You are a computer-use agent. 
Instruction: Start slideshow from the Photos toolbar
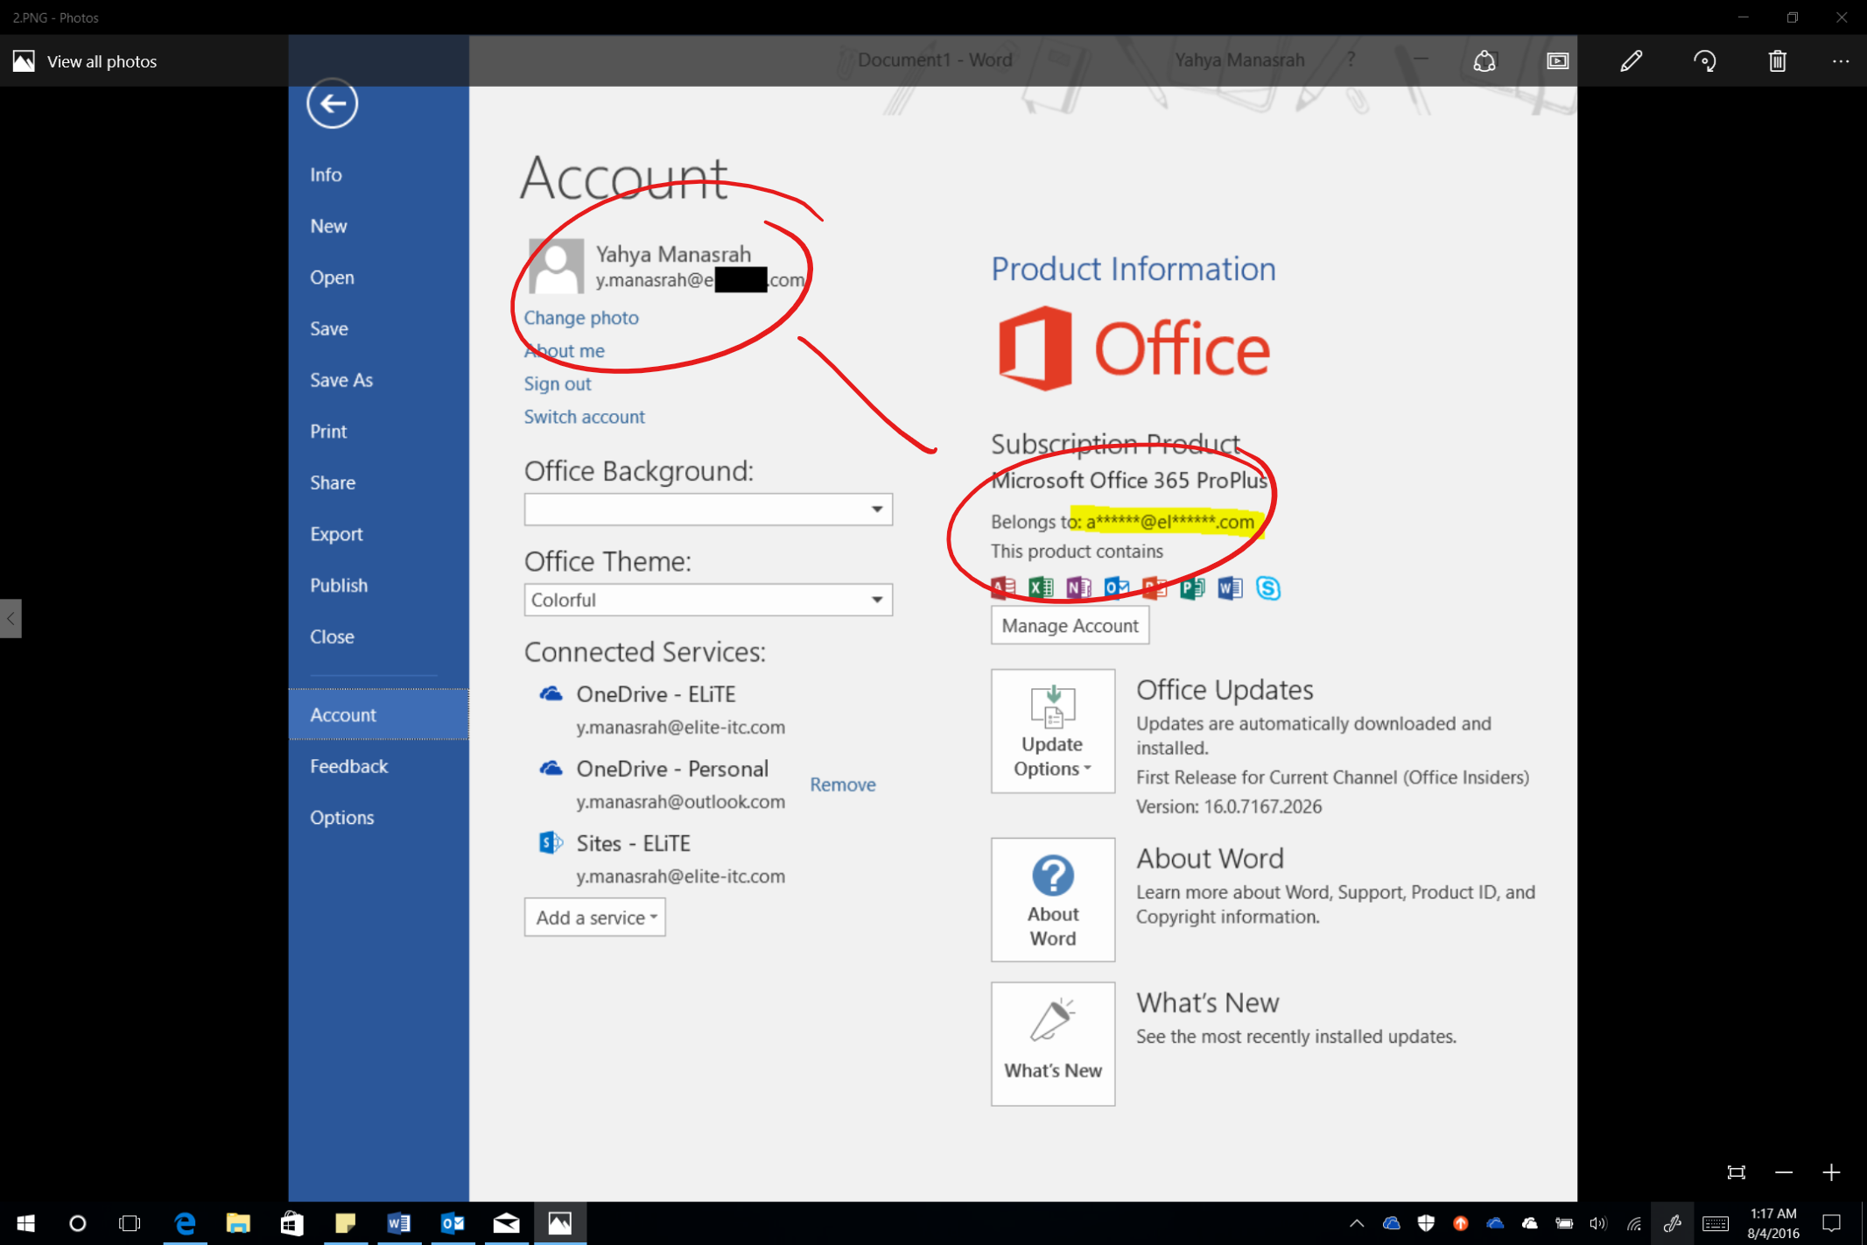1557,61
